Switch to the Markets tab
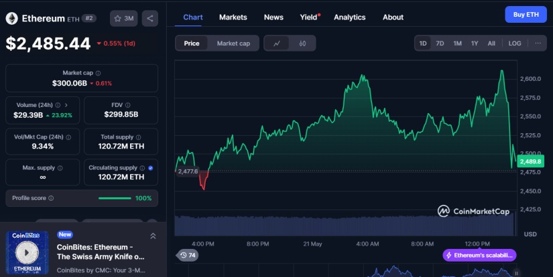 pyautogui.click(x=233, y=17)
